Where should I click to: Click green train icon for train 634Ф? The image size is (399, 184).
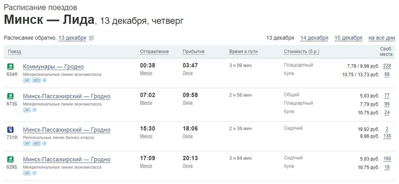(x=10, y=67)
